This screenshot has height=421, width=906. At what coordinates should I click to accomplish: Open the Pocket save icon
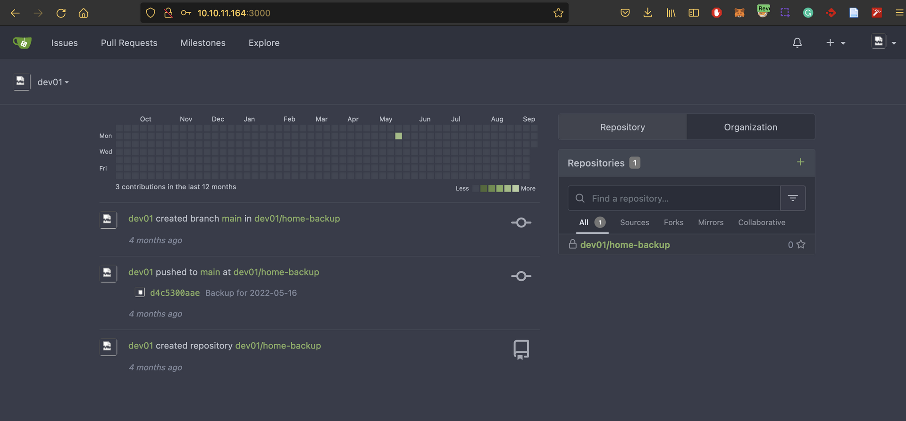(x=625, y=13)
